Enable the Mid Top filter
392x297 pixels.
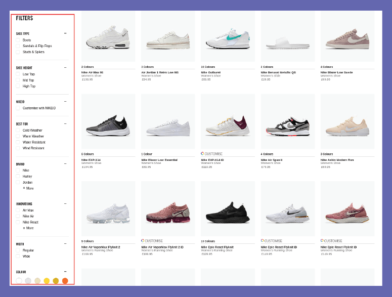point(18,80)
